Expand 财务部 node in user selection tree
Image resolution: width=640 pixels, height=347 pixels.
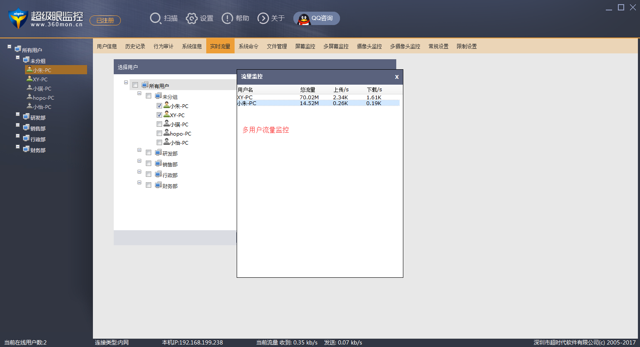pos(139,183)
